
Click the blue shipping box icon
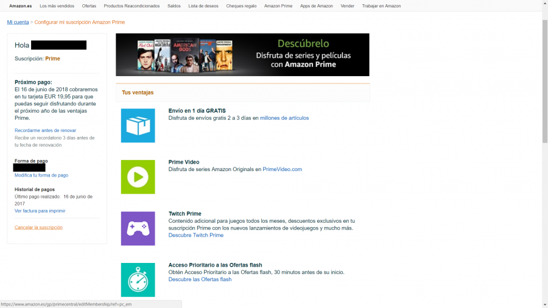click(x=138, y=125)
